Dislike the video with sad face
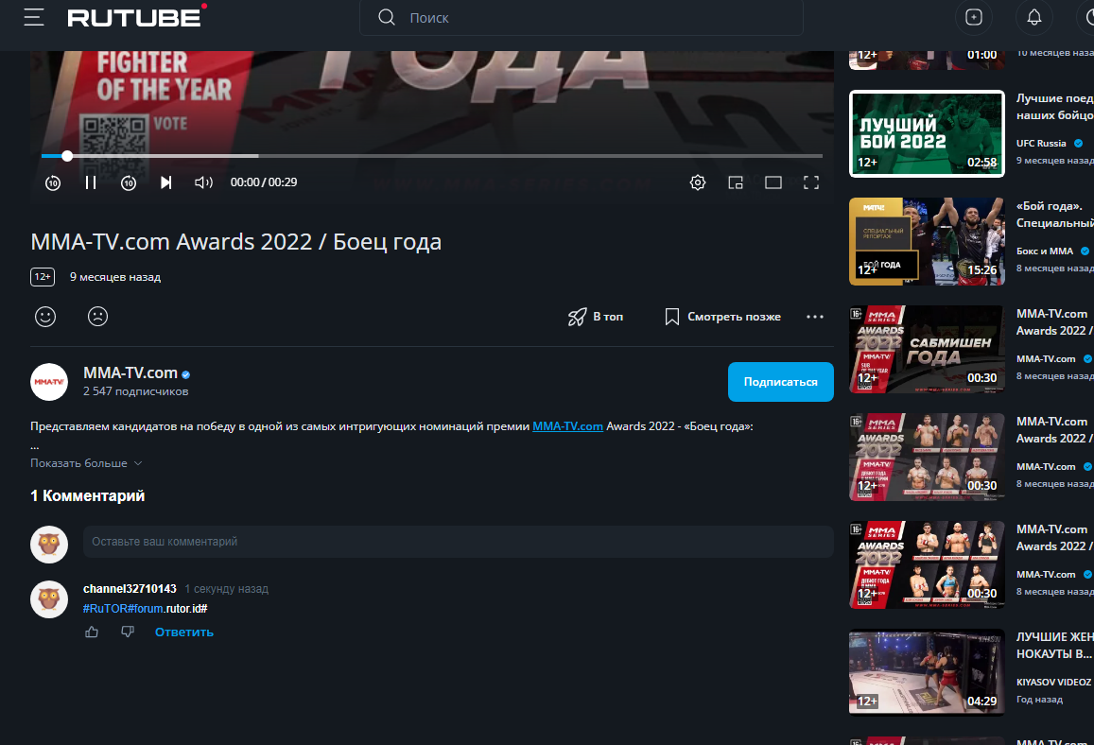The image size is (1094, 745). (97, 317)
